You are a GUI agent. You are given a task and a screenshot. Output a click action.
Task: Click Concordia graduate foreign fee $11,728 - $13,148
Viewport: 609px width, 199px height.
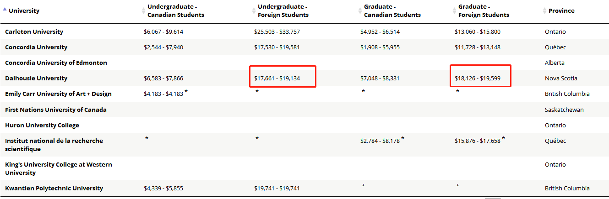478,47
